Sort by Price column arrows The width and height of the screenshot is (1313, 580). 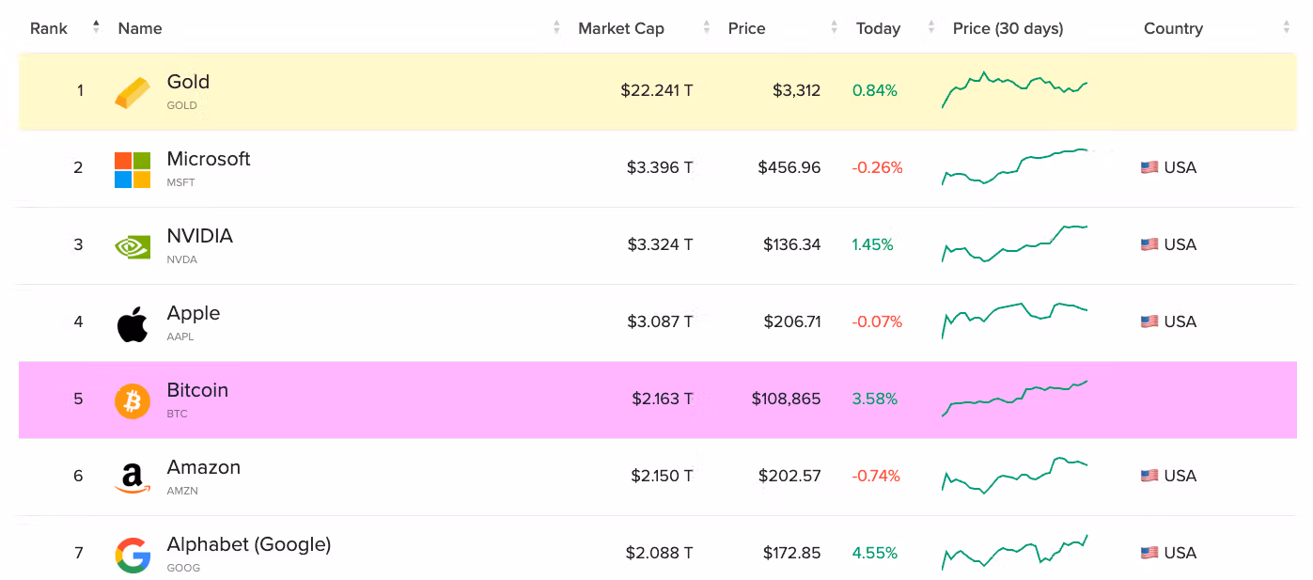pos(834,28)
